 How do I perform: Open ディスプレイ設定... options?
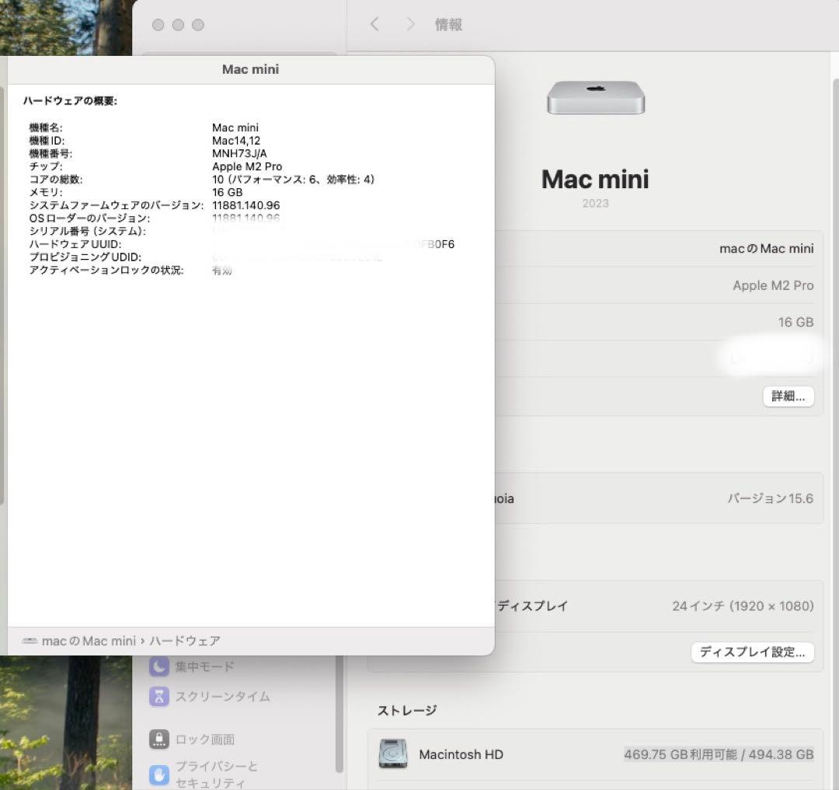click(x=752, y=652)
